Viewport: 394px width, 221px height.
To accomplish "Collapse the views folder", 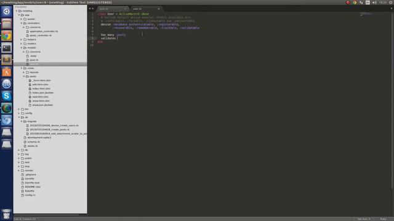I will [x=22, y=68].
